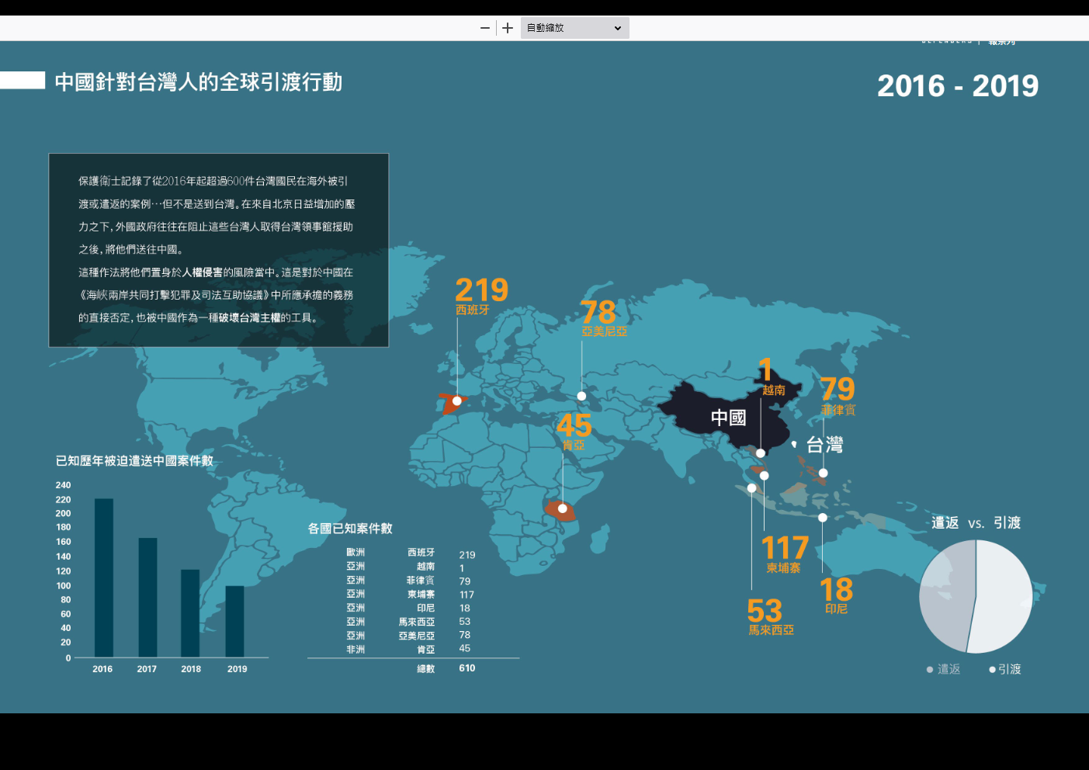
Task: Click the 2016 - 2019 heading
Action: pos(958,85)
